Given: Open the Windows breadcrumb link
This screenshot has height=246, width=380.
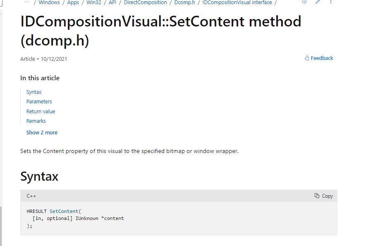Looking at the screenshot, I should click(49, 2).
